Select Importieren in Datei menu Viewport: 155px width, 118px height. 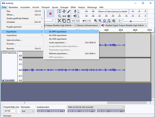[22, 35]
